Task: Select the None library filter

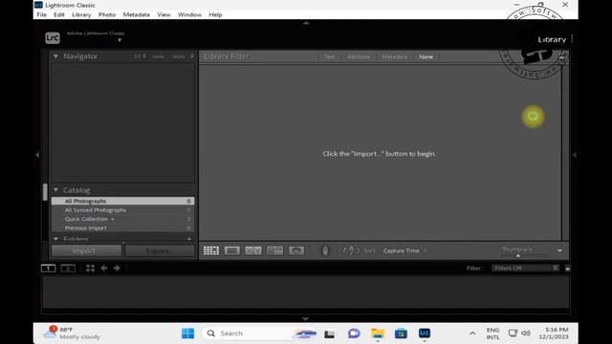Action: click(x=426, y=57)
